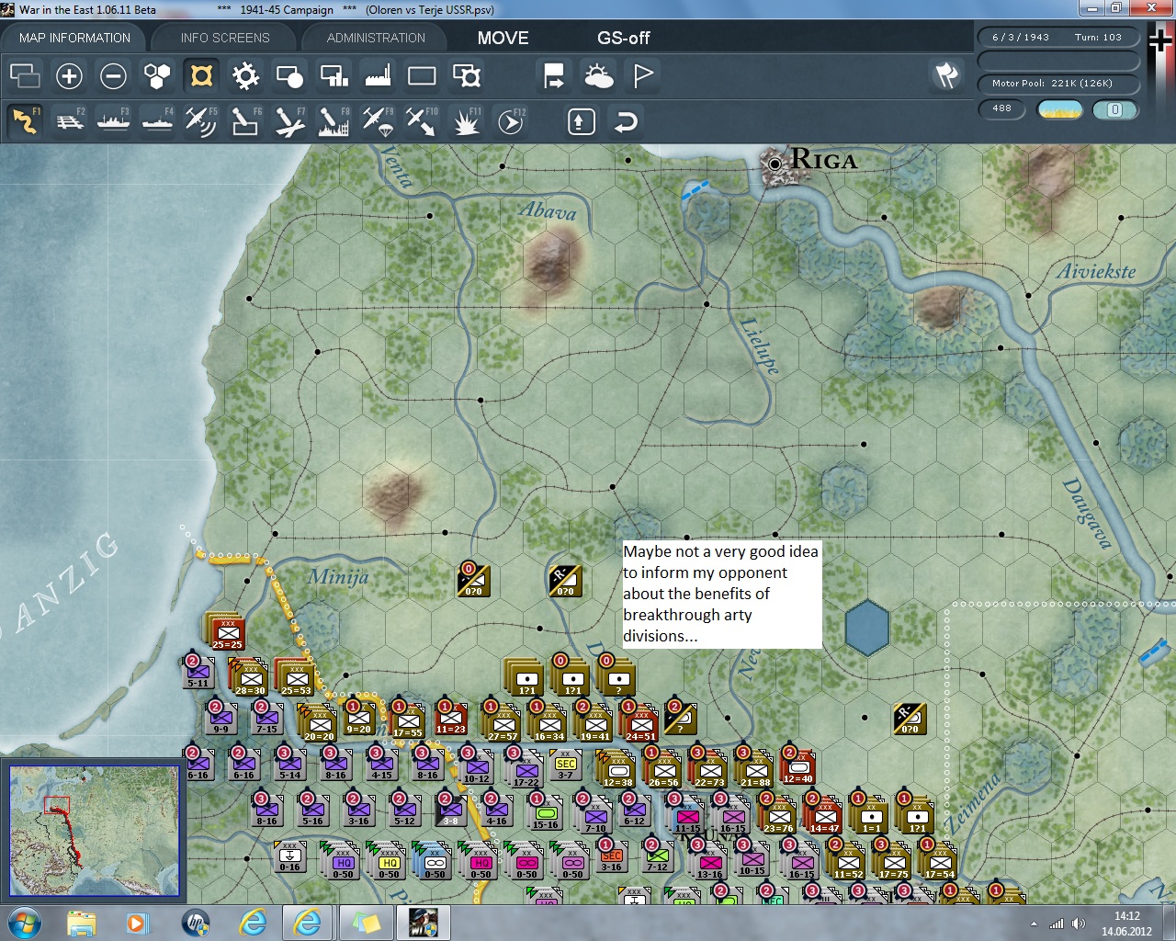Toggle the empty rectangle overlay icon

click(x=422, y=75)
